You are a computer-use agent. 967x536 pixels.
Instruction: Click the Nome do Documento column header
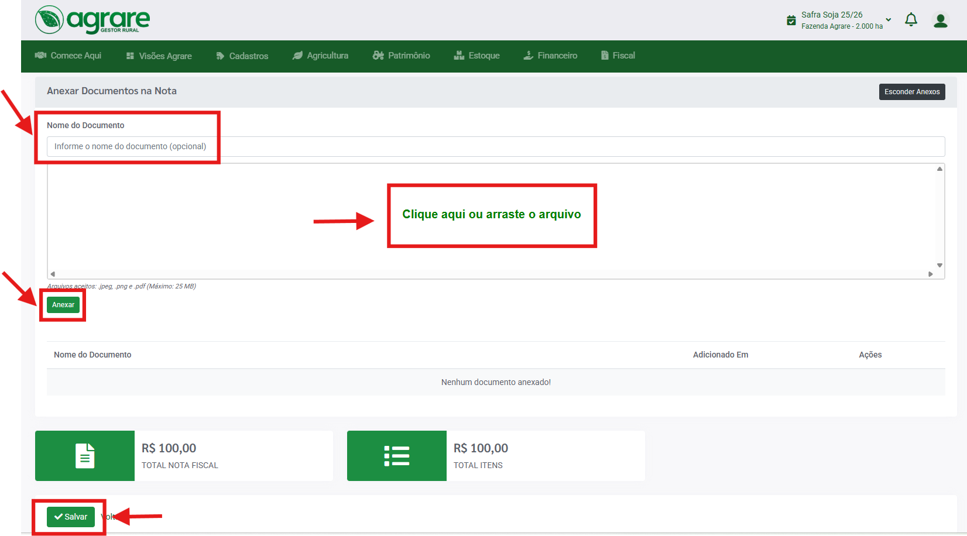pos(92,355)
